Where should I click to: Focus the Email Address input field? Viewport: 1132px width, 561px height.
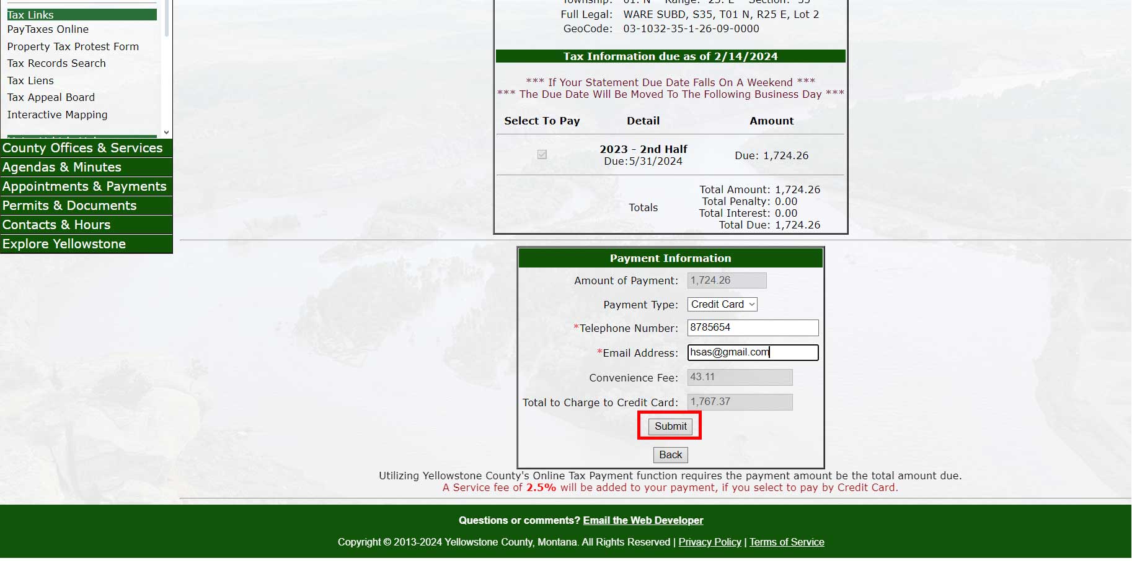click(753, 352)
